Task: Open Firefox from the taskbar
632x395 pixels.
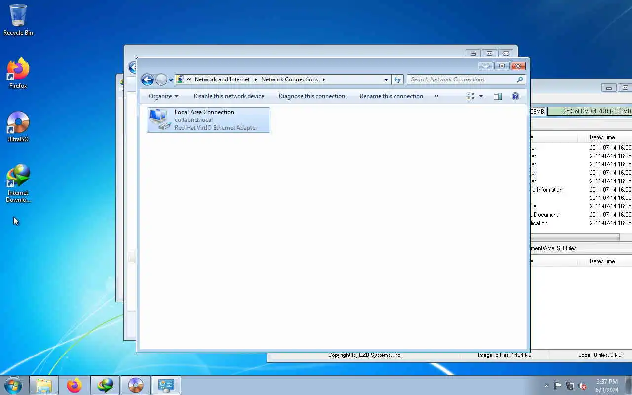Action: click(75, 385)
